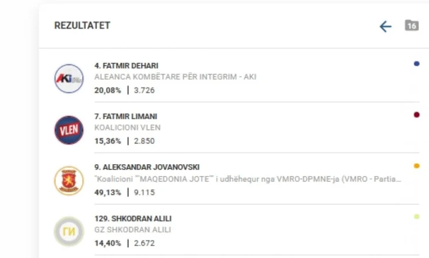429x258 pixels.
Task: Click the dark red dot for Fatmir Limani
Action: click(x=417, y=115)
